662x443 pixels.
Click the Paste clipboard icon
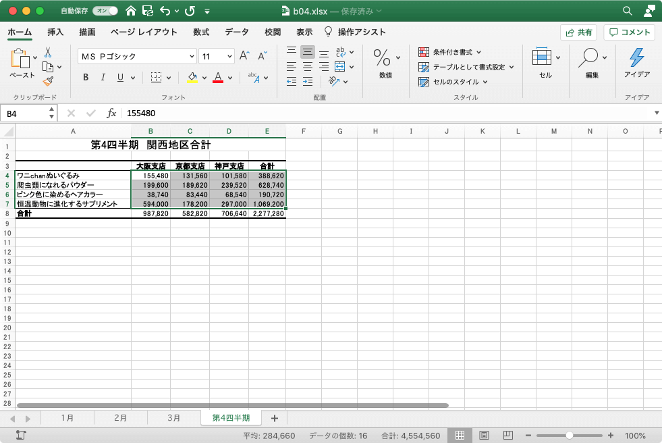point(21,58)
